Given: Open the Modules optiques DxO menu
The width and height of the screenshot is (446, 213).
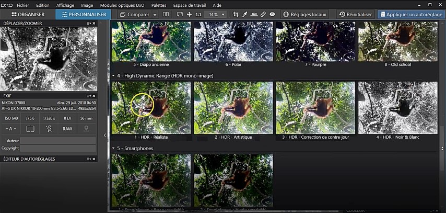Looking at the screenshot, I should tap(122, 5).
